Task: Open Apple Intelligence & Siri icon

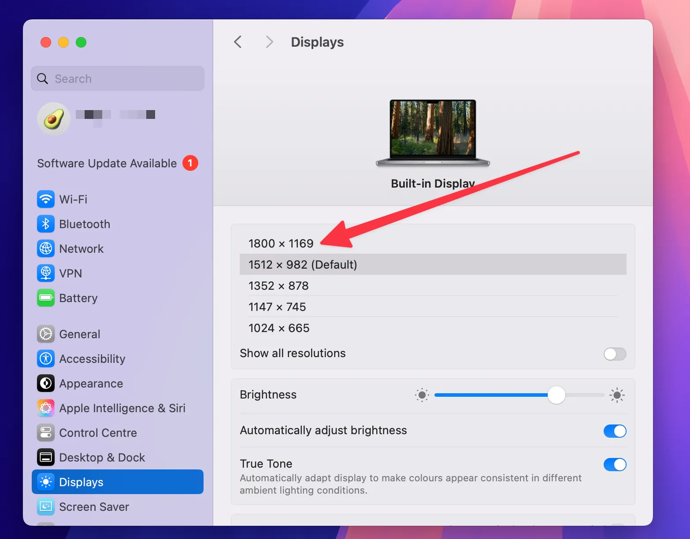Action: [x=46, y=408]
